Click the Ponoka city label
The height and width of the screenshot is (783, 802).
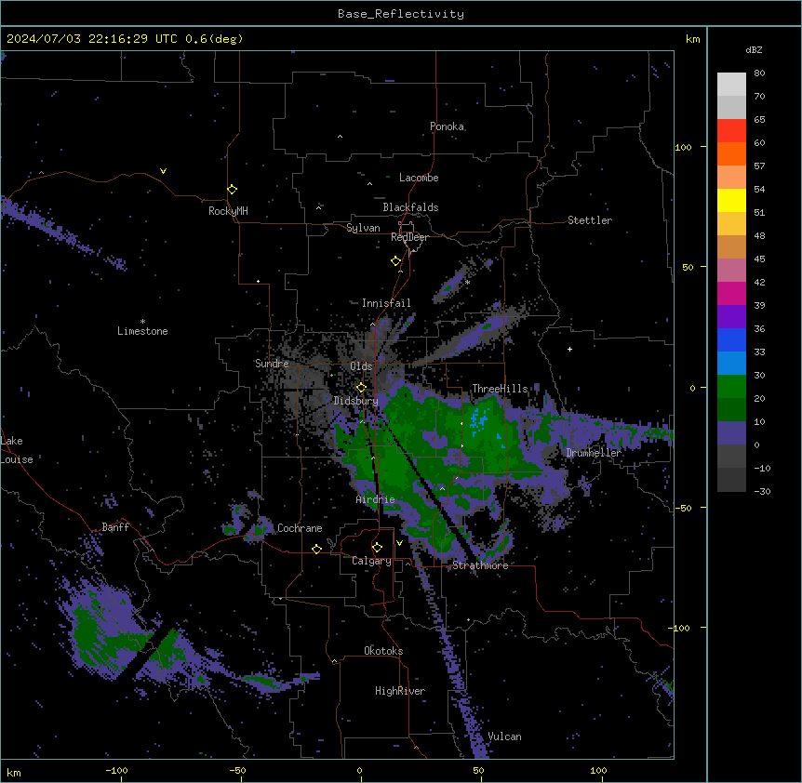(x=447, y=126)
